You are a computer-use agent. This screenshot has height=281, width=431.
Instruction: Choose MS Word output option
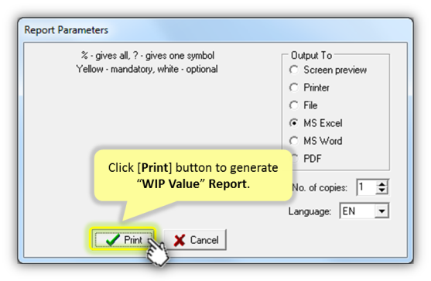pyautogui.click(x=294, y=141)
